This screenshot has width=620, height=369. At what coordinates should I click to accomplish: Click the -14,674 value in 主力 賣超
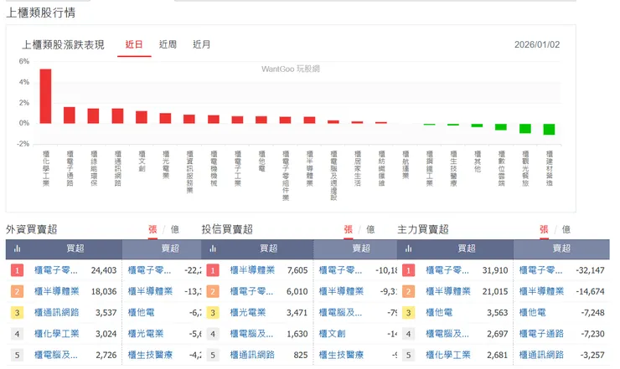click(590, 291)
